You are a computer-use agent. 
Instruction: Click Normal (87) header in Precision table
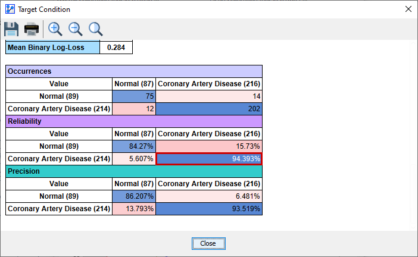click(134, 184)
